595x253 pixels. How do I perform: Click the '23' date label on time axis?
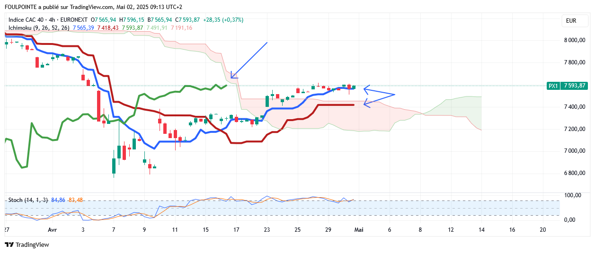tap(267, 229)
